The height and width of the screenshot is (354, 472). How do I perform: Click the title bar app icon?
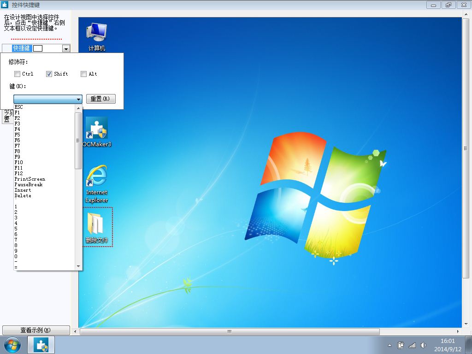click(x=5, y=5)
